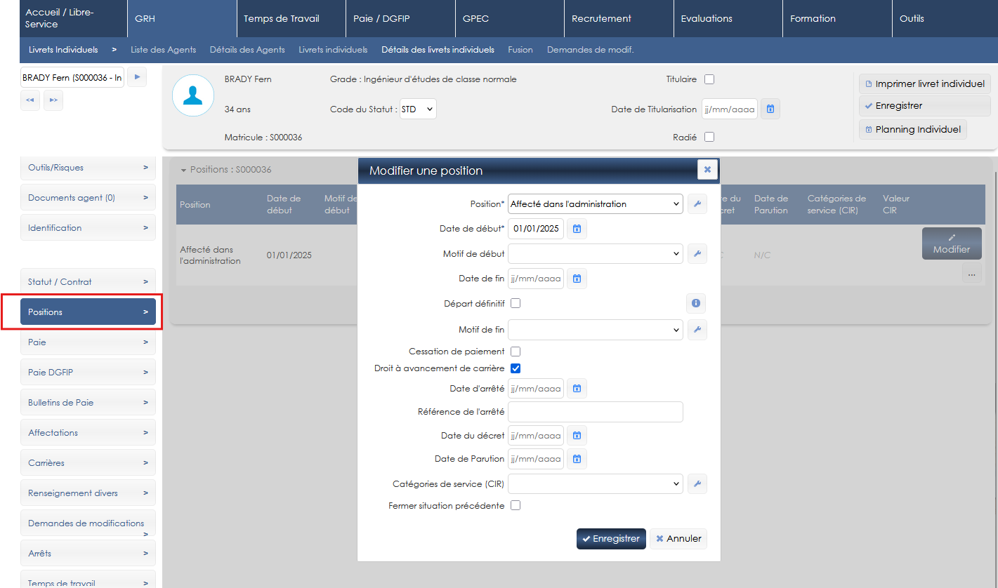This screenshot has height=588, width=998.
Task: Go to Liste des Agents tab
Action: 163,50
